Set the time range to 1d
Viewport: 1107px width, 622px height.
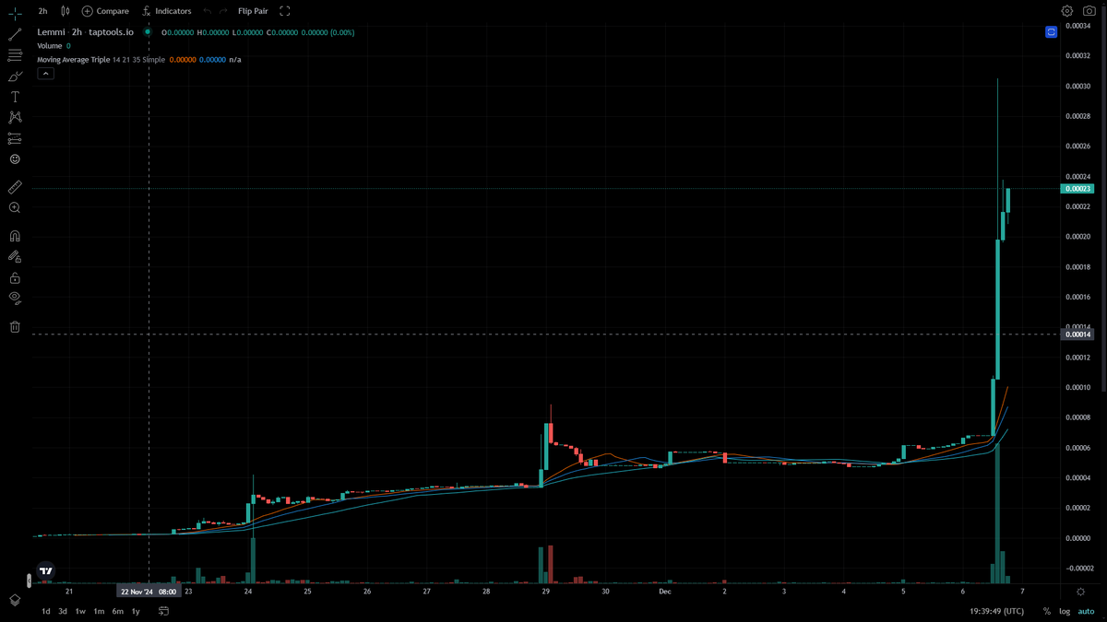point(45,611)
